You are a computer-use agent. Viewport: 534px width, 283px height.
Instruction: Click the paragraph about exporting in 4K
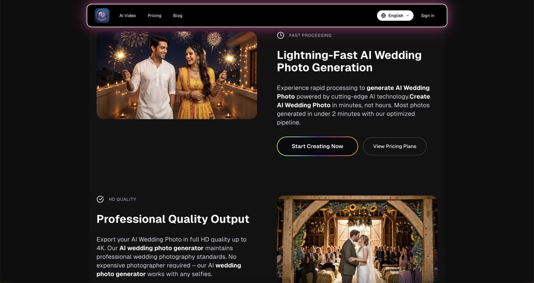point(171,257)
